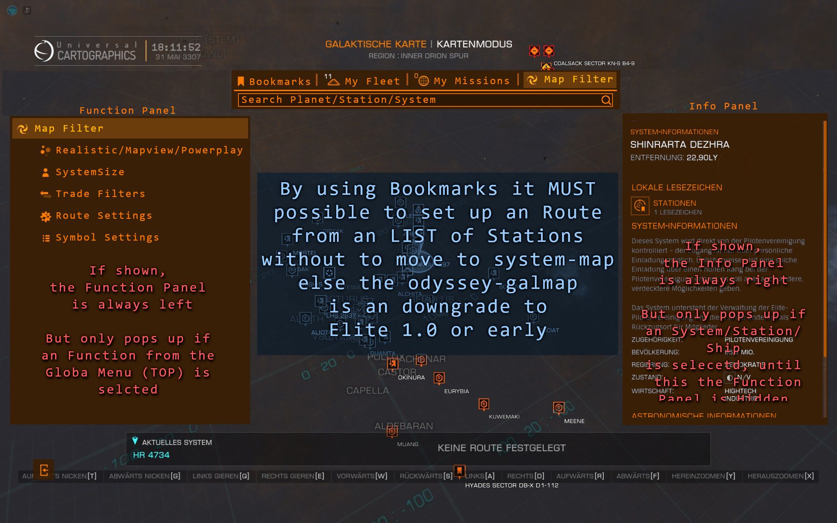The height and width of the screenshot is (523, 837).
Task: Click the SystemSize person icon
Action: (45, 173)
